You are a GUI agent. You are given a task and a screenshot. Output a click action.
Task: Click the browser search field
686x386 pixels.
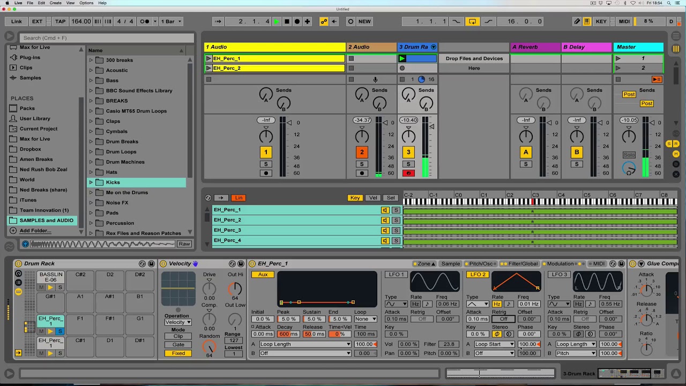[107, 38]
